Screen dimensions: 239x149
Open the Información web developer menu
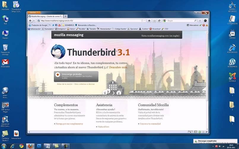pos(34,29)
